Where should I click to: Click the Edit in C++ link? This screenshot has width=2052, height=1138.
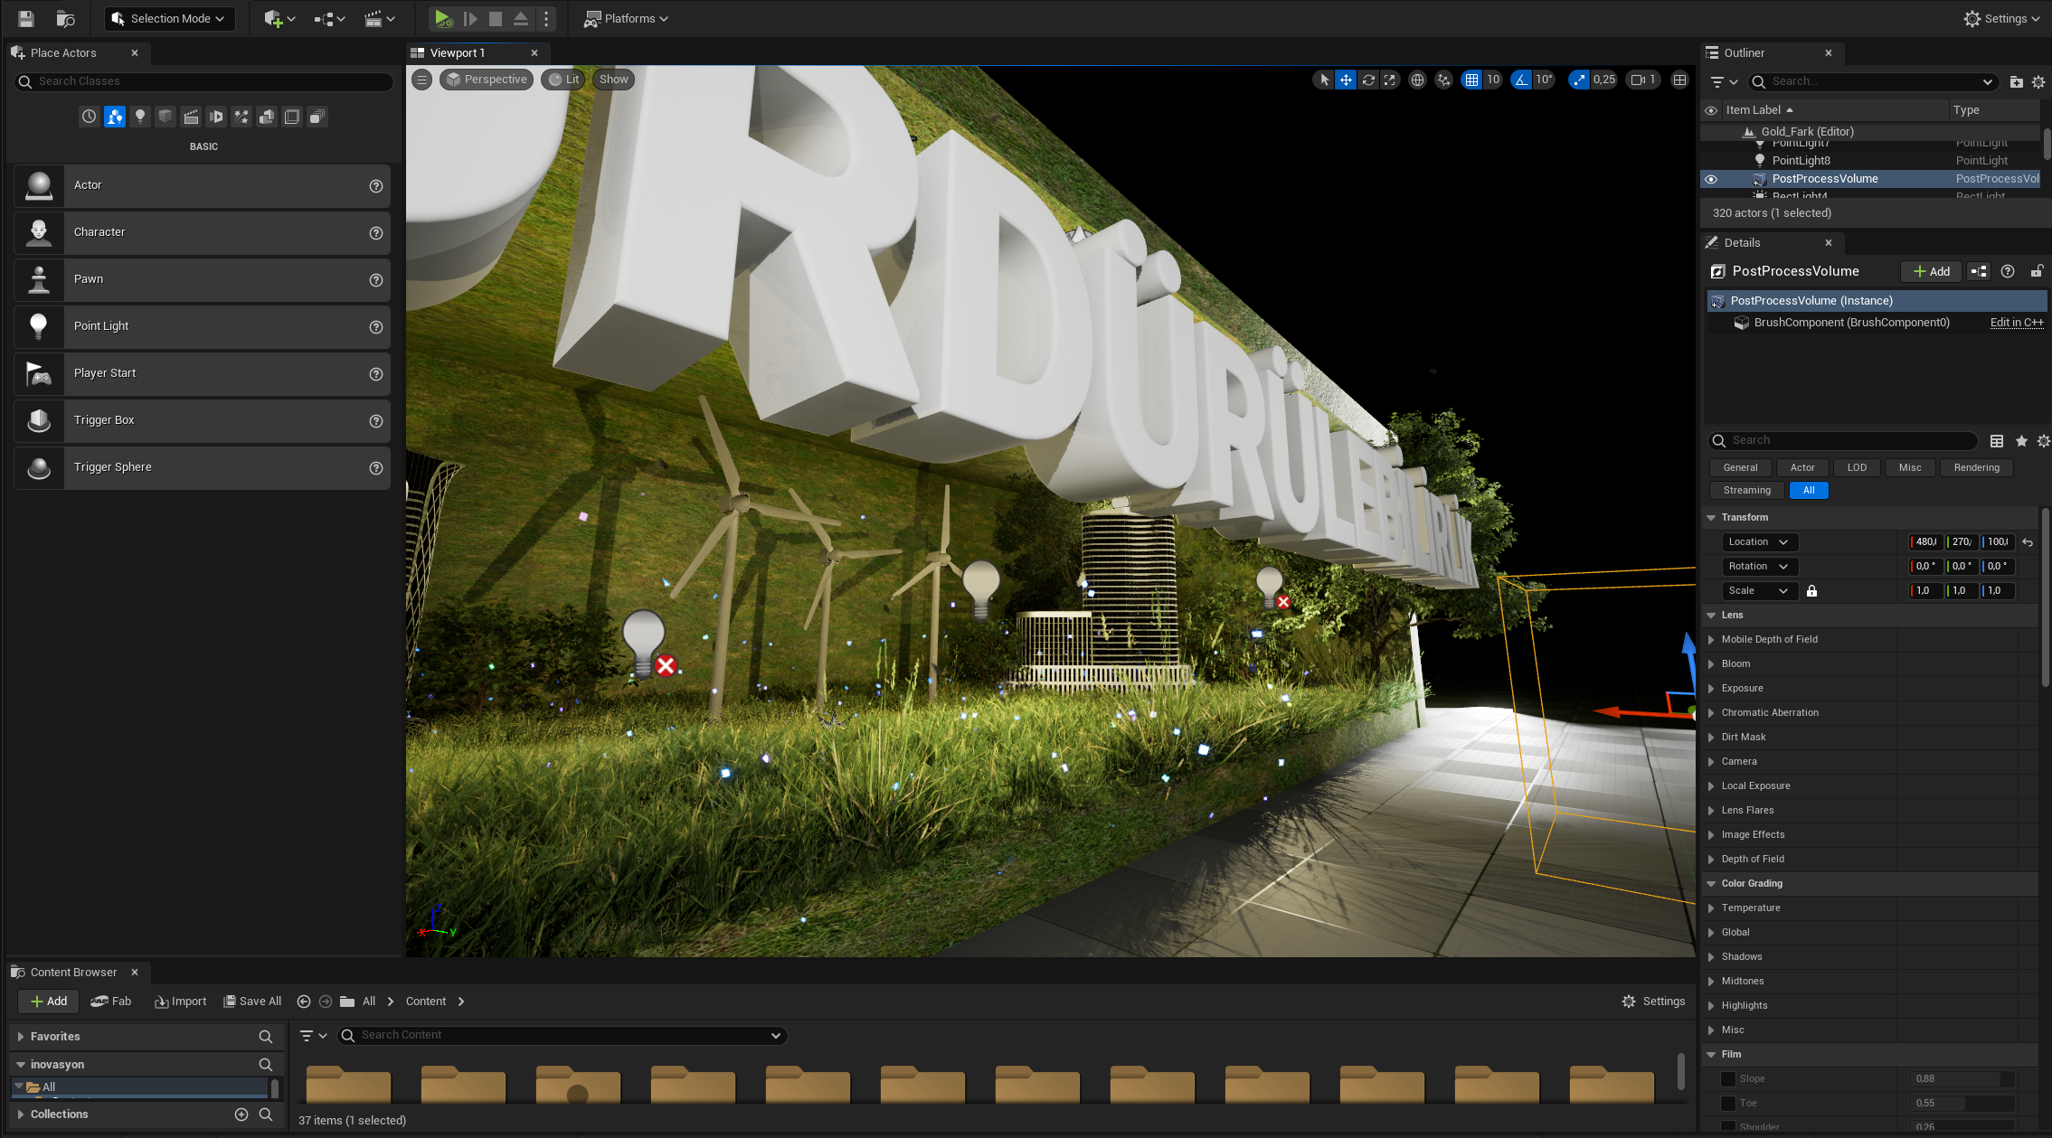click(2017, 323)
